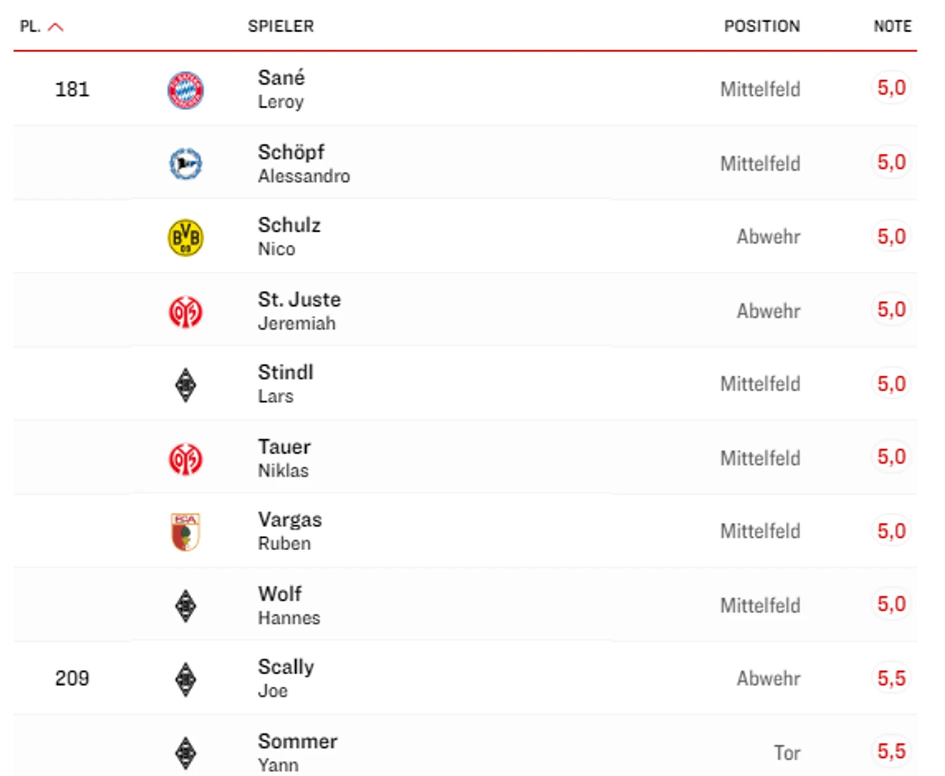Click the Gladbach crest beside Stindl
This screenshot has height=776, width=945.
pos(186,385)
